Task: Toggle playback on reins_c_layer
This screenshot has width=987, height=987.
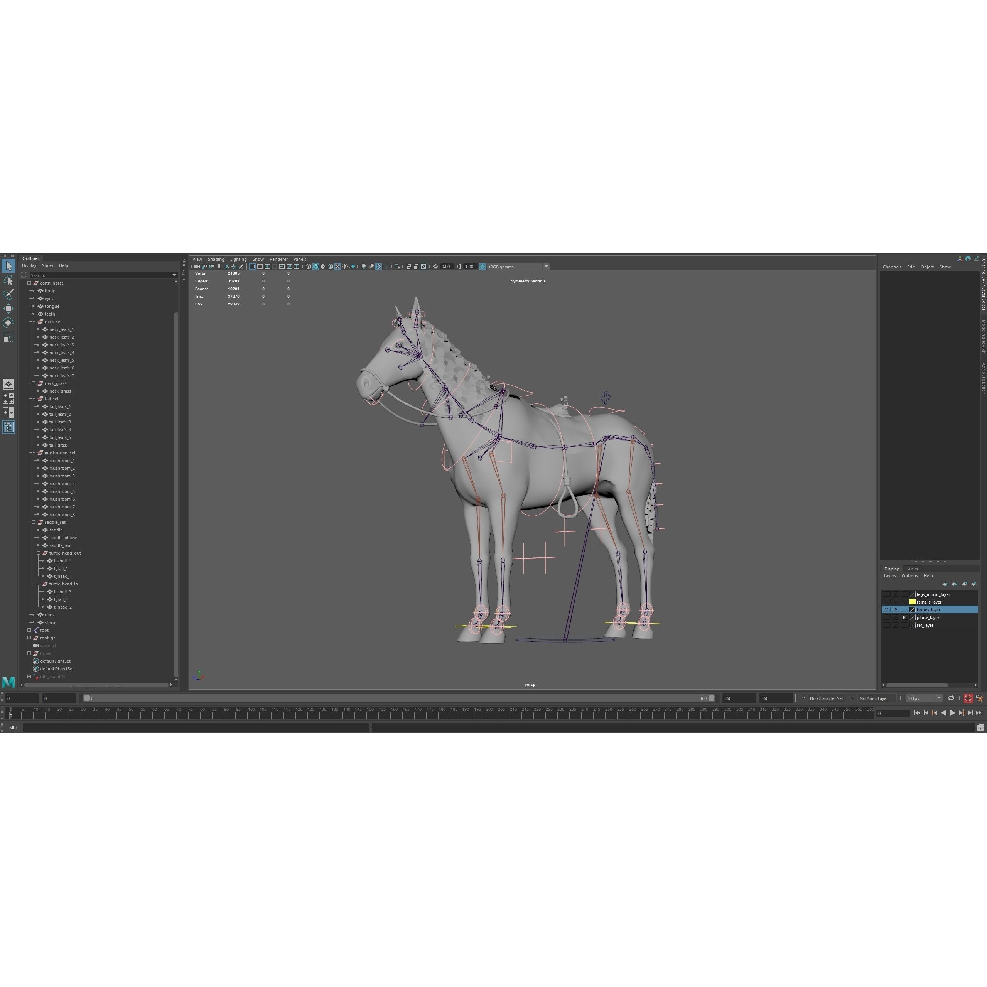Action: (x=896, y=602)
